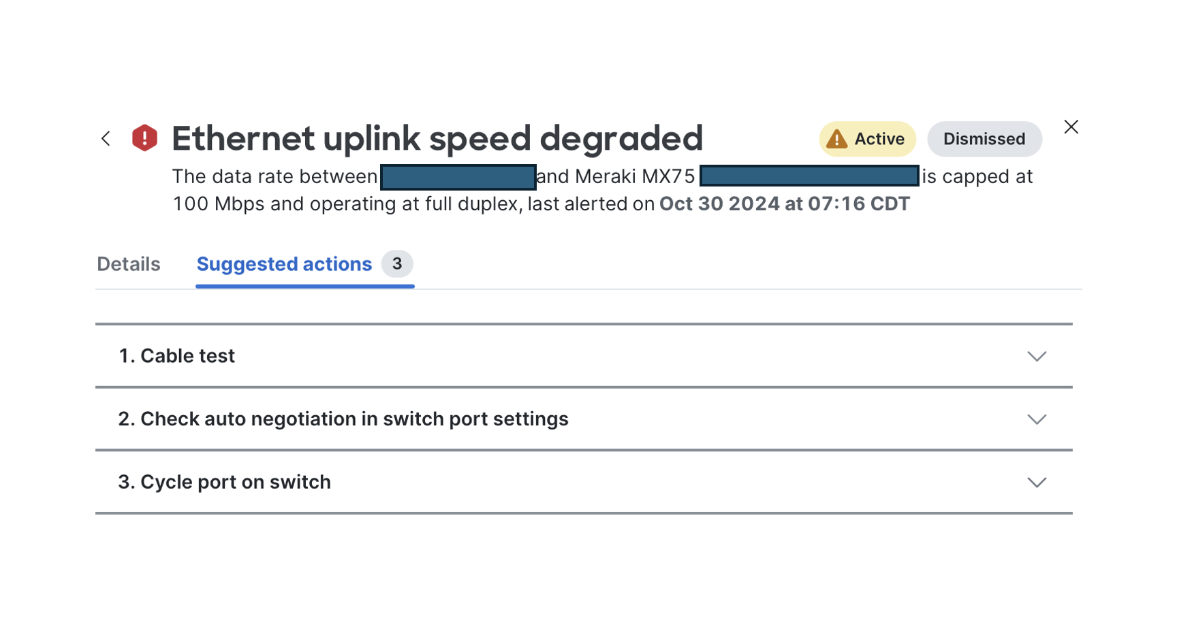Click the redacted Meraki MX75 identifier field
Image resolution: width=1192 pixels, height=633 pixels.
click(809, 176)
